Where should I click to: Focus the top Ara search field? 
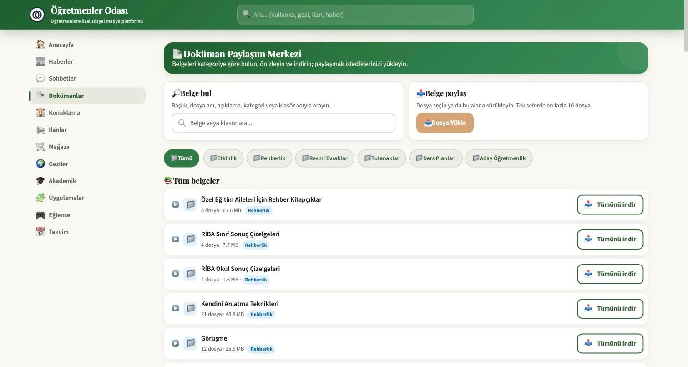point(355,15)
